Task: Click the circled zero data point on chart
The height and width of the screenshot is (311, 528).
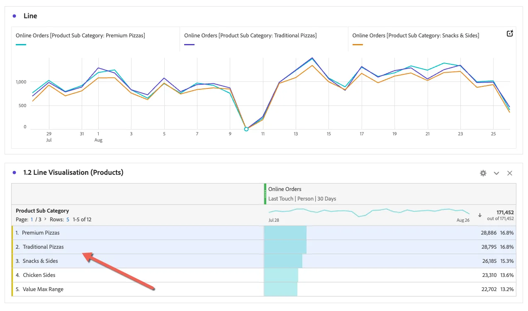Action: point(246,129)
